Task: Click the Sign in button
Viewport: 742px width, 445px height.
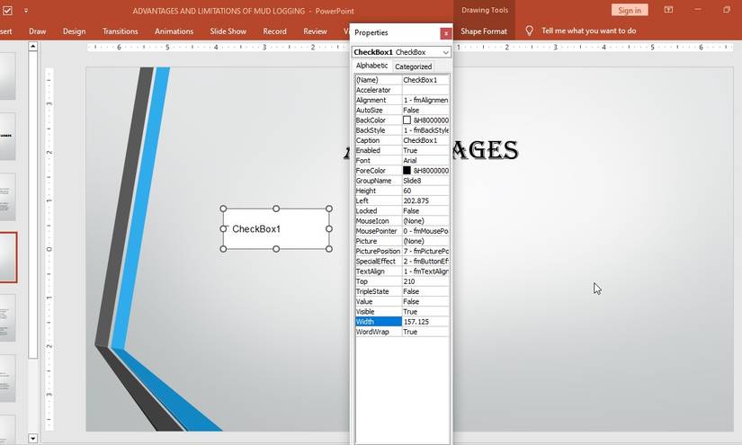Action: pyautogui.click(x=630, y=10)
